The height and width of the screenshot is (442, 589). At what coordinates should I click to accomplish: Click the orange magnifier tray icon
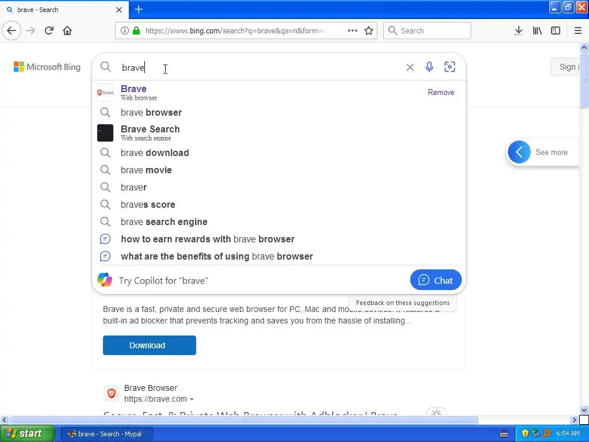coord(546,434)
